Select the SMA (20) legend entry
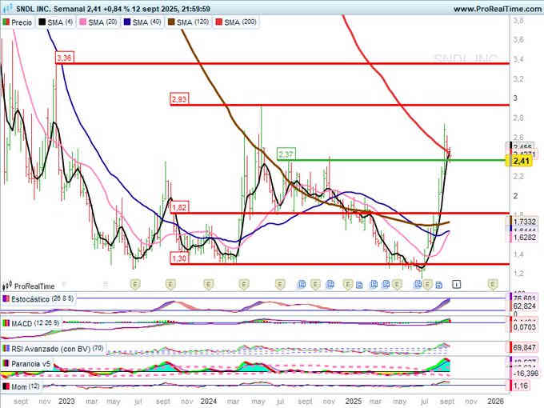Screen dimensions: 544x408 point(98,22)
